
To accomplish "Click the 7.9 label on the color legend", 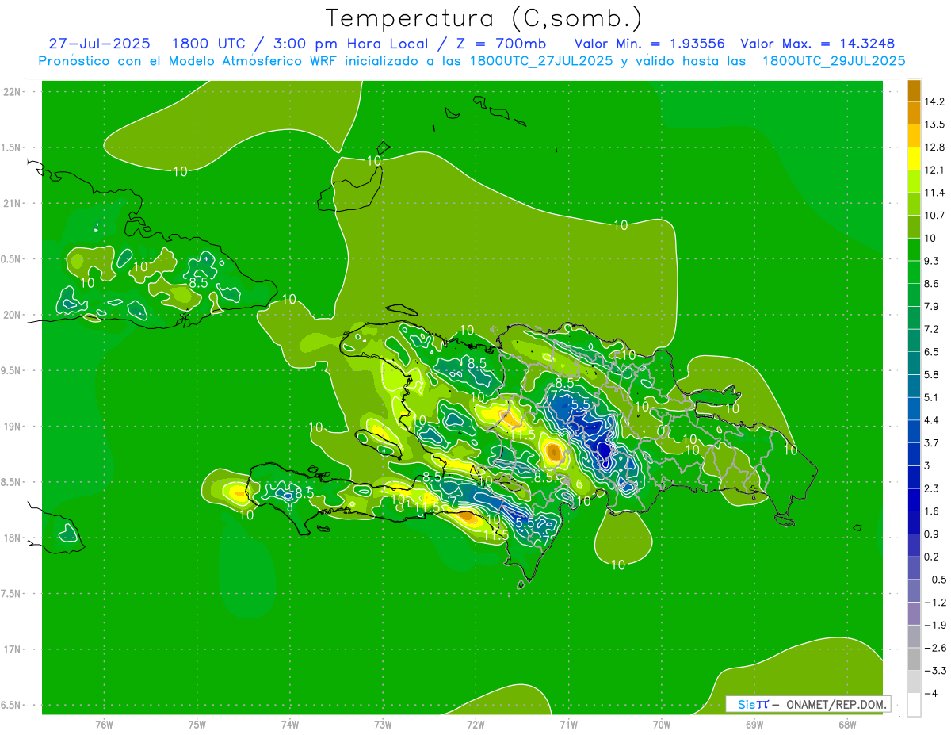I will (931, 306).
